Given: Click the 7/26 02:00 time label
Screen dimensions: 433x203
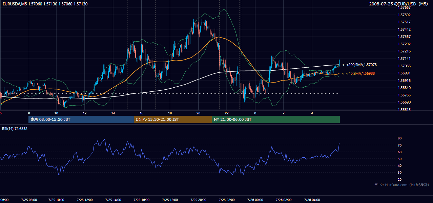Looking at the screenshot, I should click(283, 200).
